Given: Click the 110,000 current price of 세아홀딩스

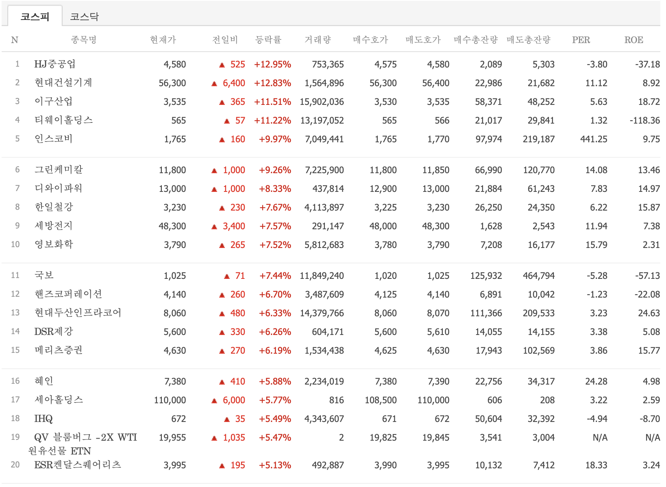Looking at the screenshot, I should click(x=170, y=400).
